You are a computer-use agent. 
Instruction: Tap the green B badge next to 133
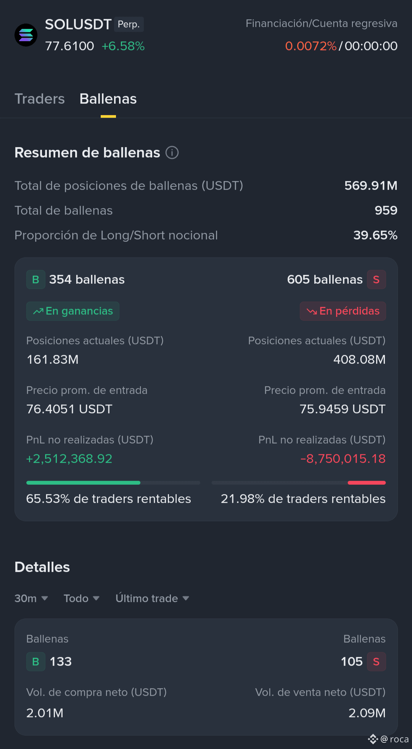pyautogui.click(x=36, y=662)
